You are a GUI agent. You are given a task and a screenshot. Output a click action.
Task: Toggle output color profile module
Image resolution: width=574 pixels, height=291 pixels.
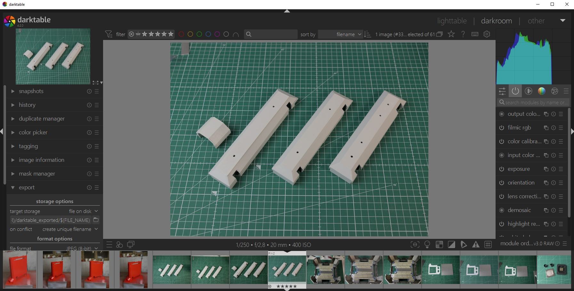tap(502, 114)
